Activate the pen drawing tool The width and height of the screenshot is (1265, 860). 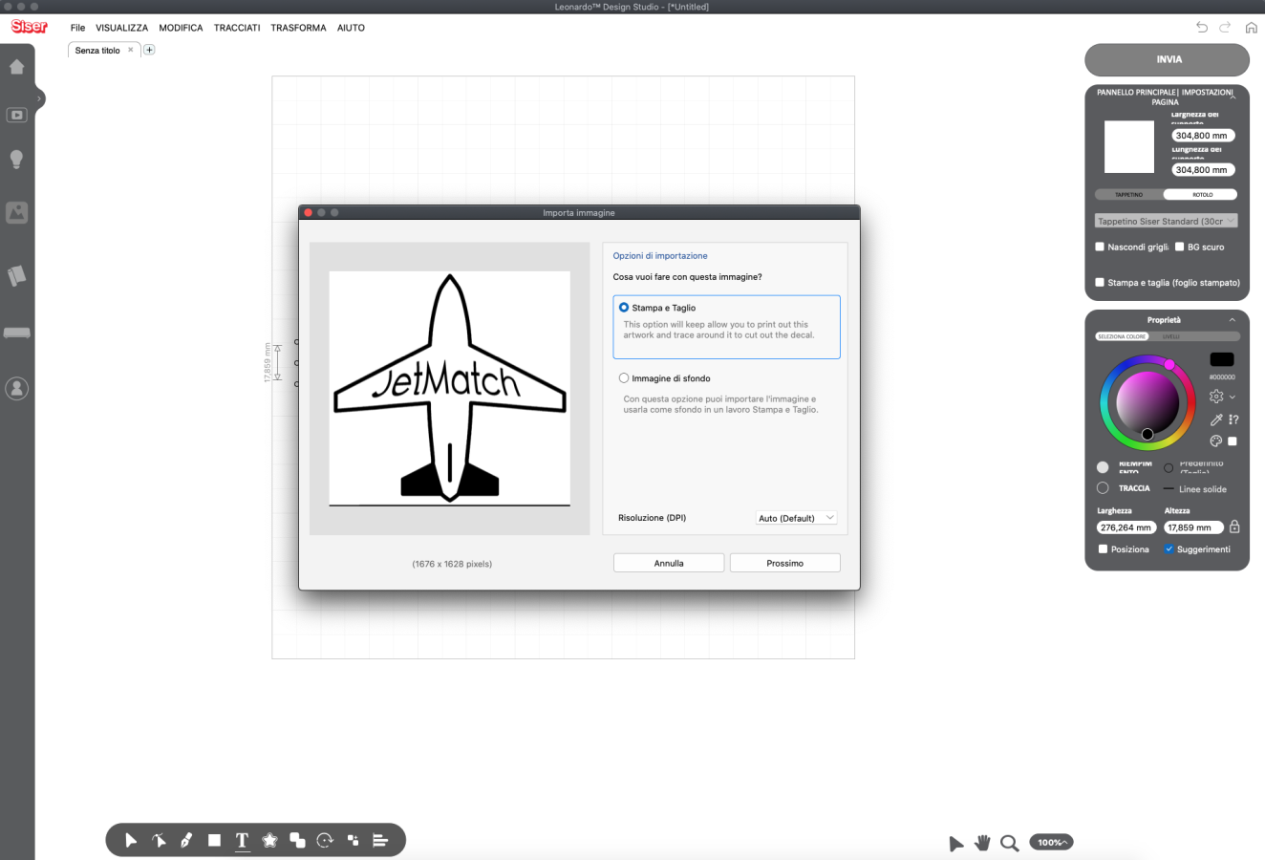(x=186, y=841)
